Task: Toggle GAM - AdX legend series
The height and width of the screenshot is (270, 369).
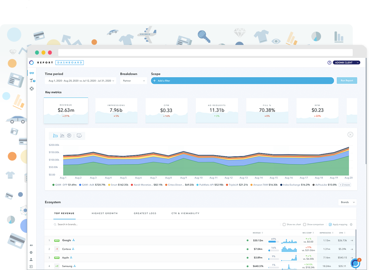Action: tap(92, 185)
